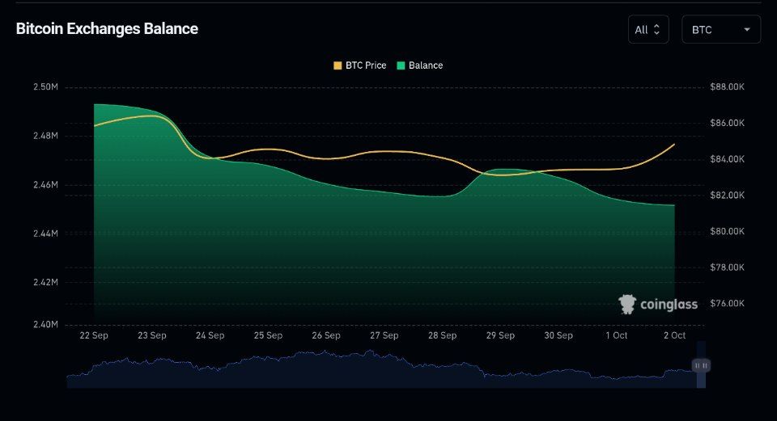The height and width of the screenshot is (421, 777).
Task: Open the BTC unit dropdown
Action: (x=721, y=30)
